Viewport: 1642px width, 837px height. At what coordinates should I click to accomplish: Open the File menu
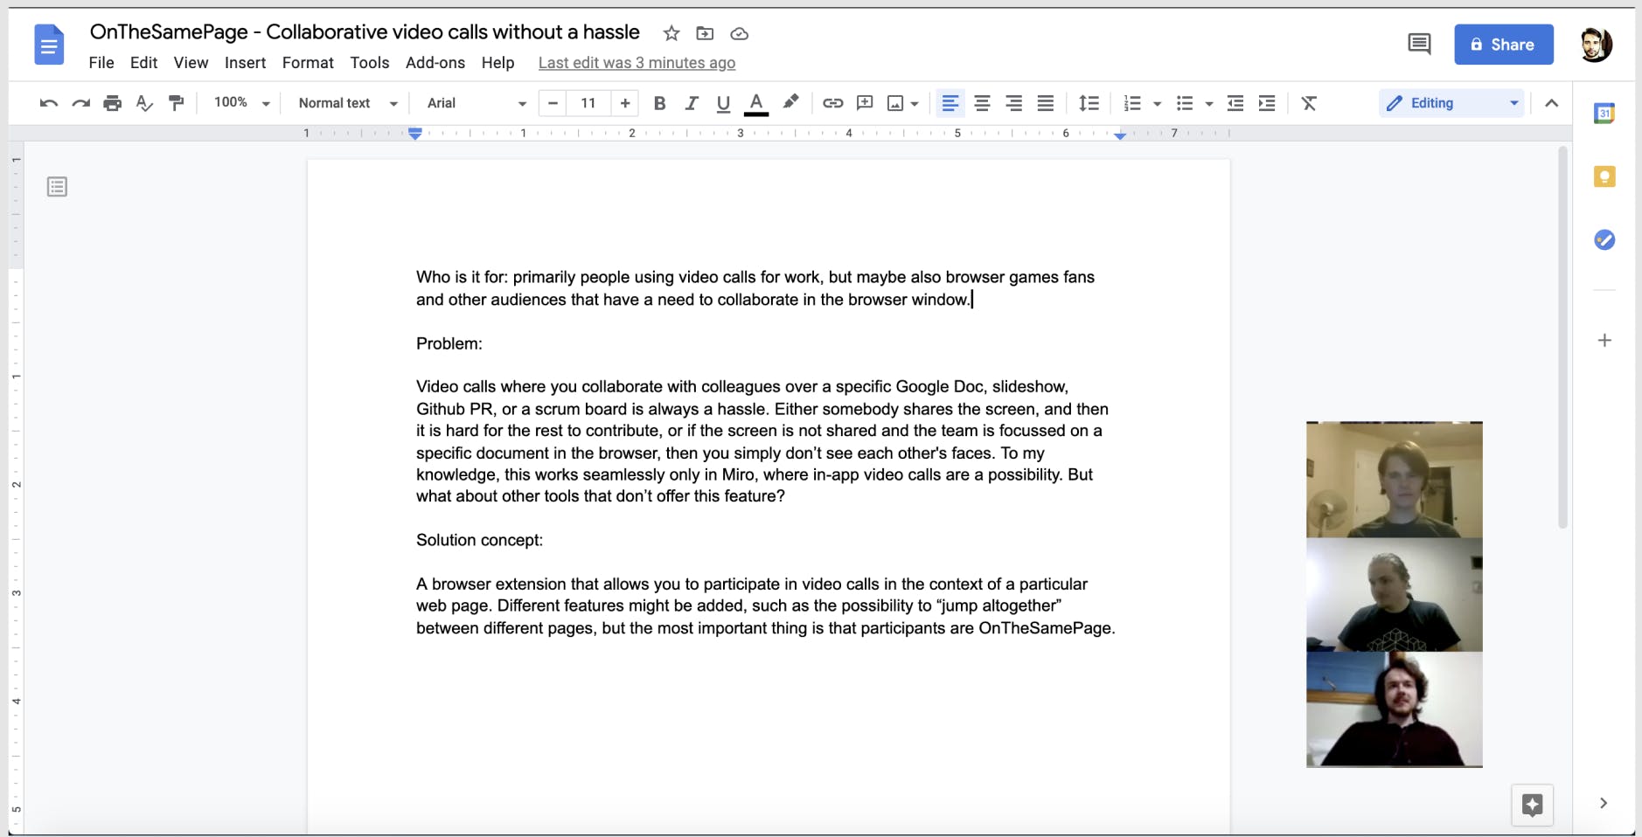[x=101, y=63]
